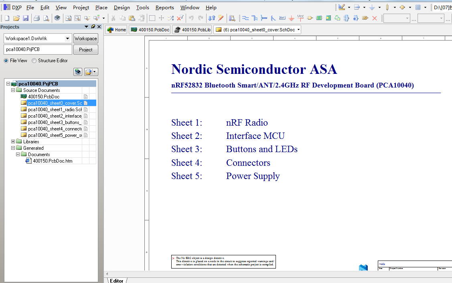Click the pca10040.PrjPCB project name field

pos(38,49)
